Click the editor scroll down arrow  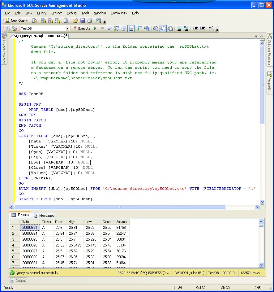pyautogui.click(x=262, y=202)
